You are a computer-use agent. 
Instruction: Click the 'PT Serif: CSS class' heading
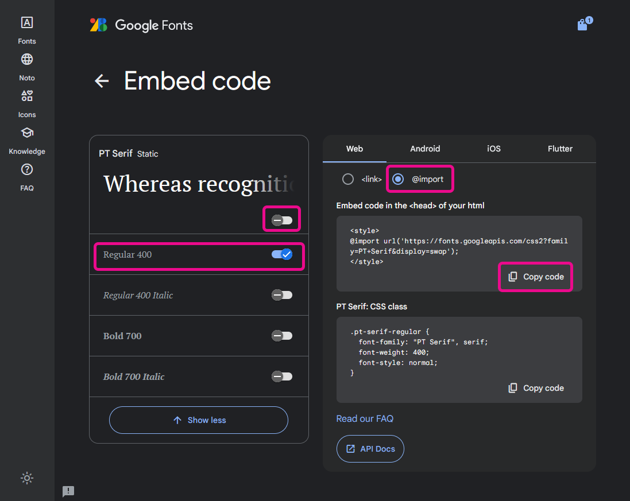coord(372,306)
